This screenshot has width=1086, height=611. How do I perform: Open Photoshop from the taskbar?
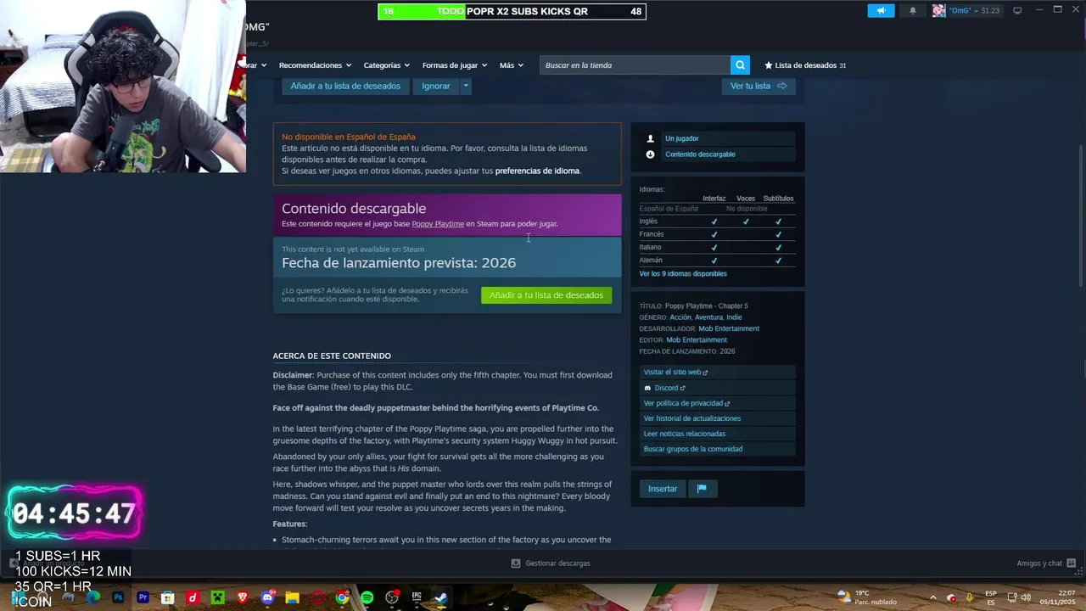[118, 597]
